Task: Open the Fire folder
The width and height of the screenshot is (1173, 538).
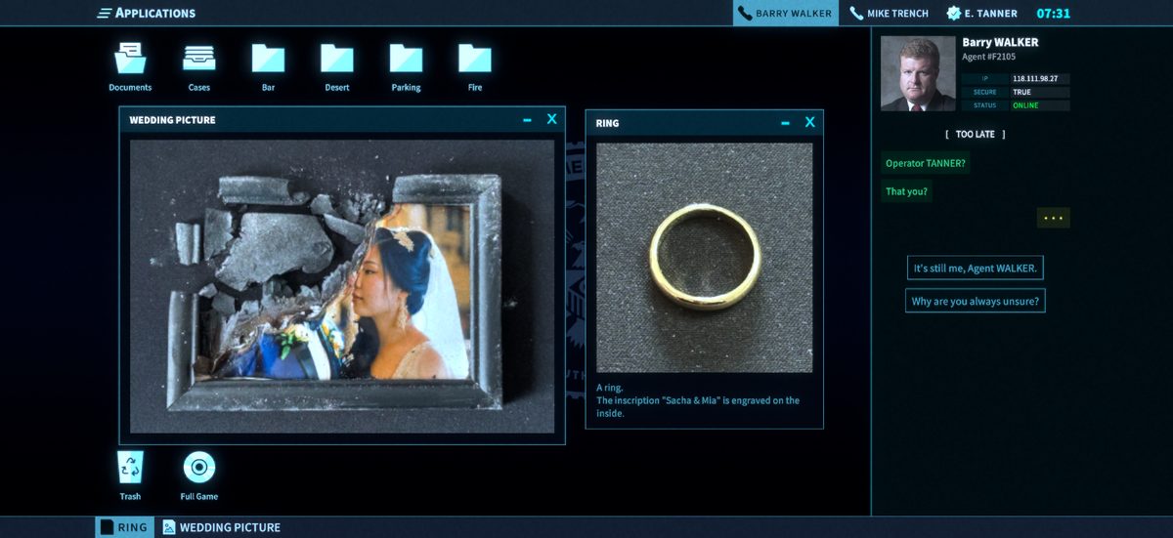Action: [x=475, y=59]
